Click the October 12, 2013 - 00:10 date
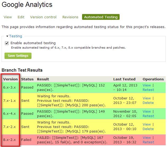Viewport: 167px width, 147px height. coord(125,127)
